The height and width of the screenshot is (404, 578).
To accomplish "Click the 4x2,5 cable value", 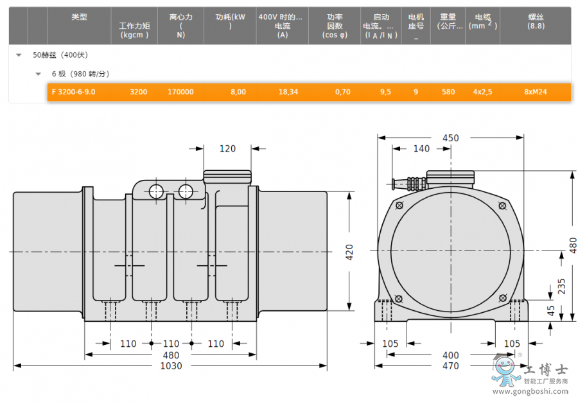I will tap(482, 92).
